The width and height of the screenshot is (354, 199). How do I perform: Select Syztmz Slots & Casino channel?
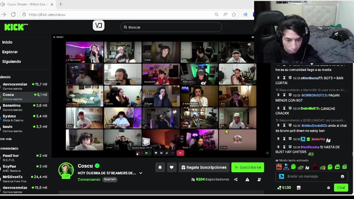click(24, 118)
